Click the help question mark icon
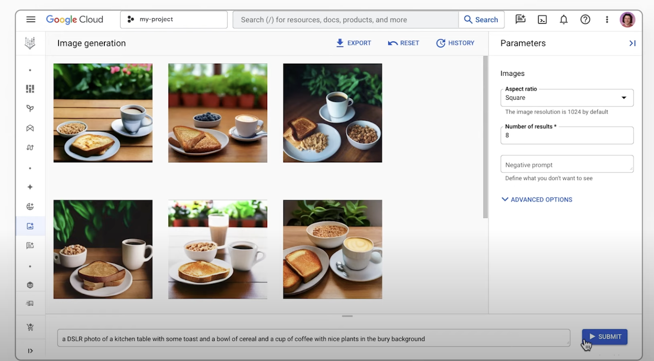Screen dimensions: 654x361 [585, 19]
